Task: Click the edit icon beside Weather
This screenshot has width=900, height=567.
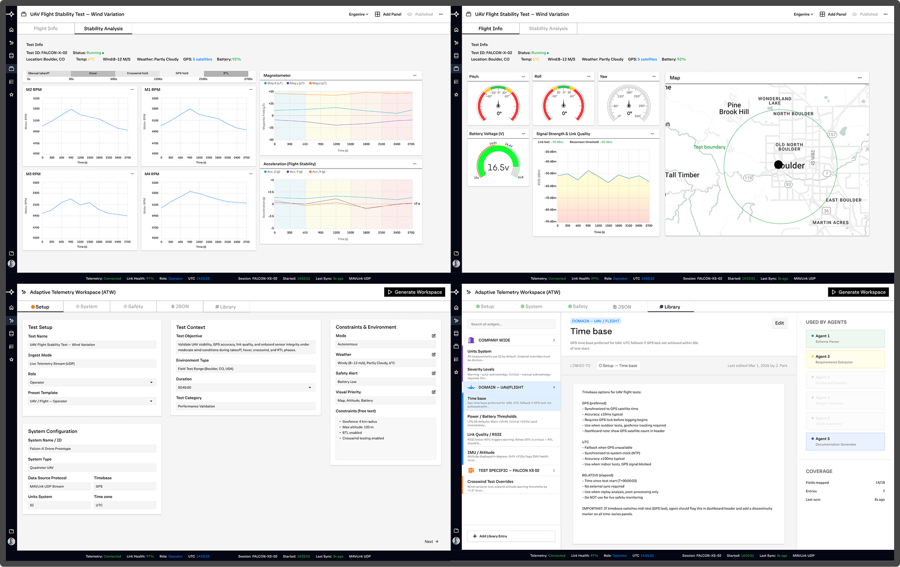Action: (434, 354)
